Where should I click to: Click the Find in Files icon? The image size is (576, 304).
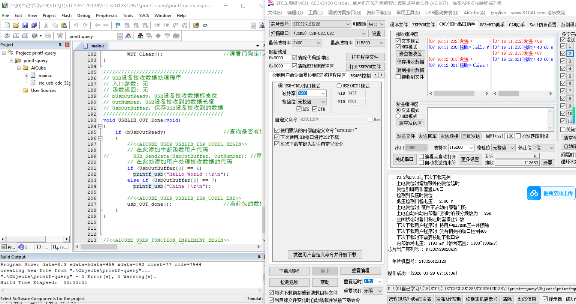tap(196, 25)
